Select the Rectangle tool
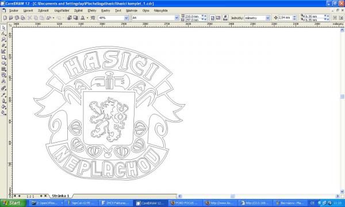Image resolution: width=345 pixels, height=207 pixels. [x=3, y=57]
